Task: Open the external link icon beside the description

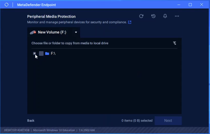Action: (130, 22)
